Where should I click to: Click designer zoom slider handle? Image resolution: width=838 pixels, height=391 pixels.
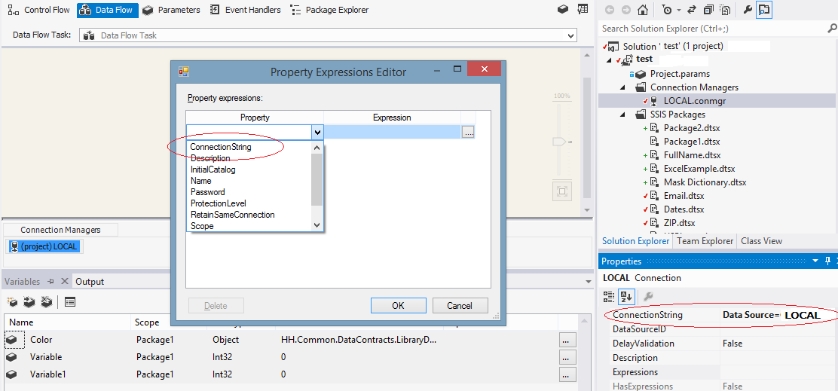click(559, 142)
